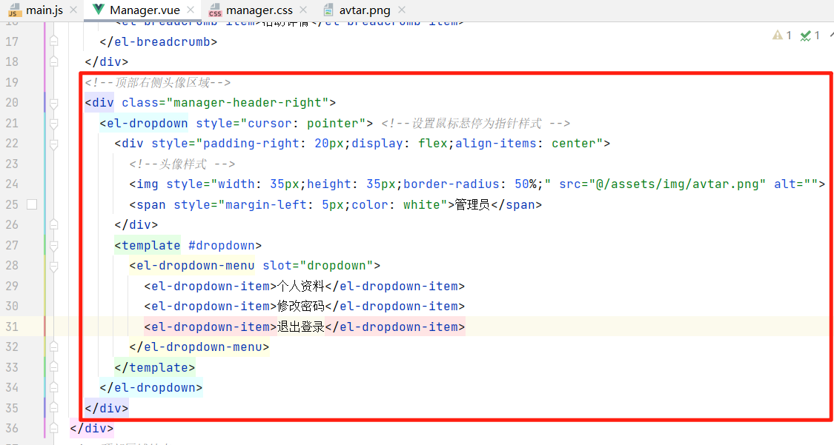Toggle the fold marker at line 34
This screenshot has height=445, width=834.
(x=53, y=388)
